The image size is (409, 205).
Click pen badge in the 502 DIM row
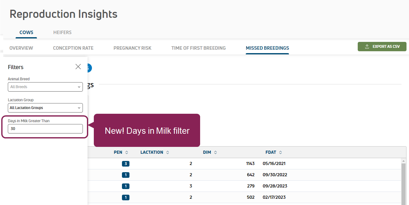coord(126,197)
